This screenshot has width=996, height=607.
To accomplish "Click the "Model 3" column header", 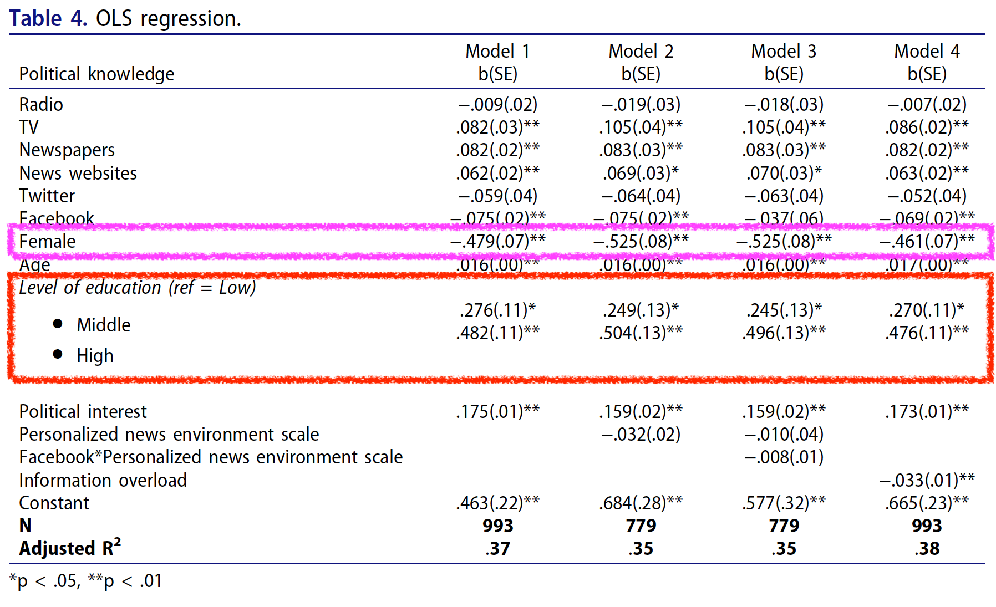I will [x=784, y=52].
